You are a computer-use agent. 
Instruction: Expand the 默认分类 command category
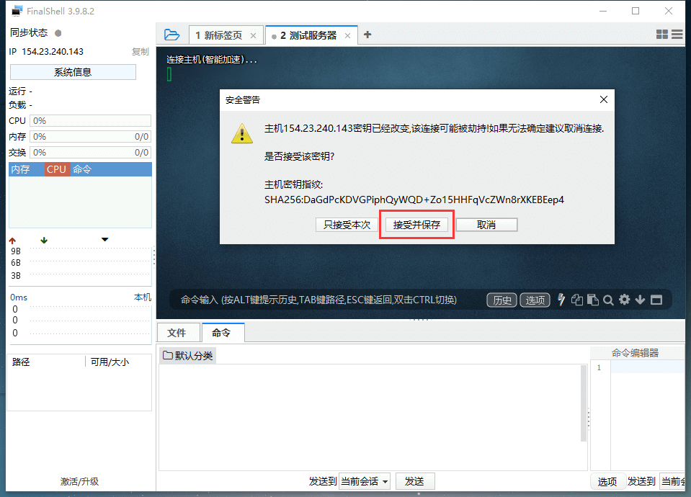tap(187, 355)
